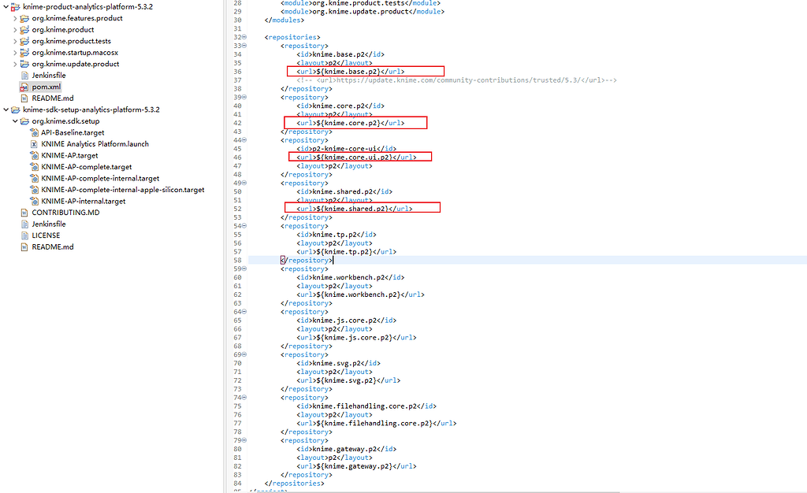The height and width of the screenshot is (493, 807).
Task: Place cursor inside the knime.gateway.p2 url tag
Action: click(355, 465)
